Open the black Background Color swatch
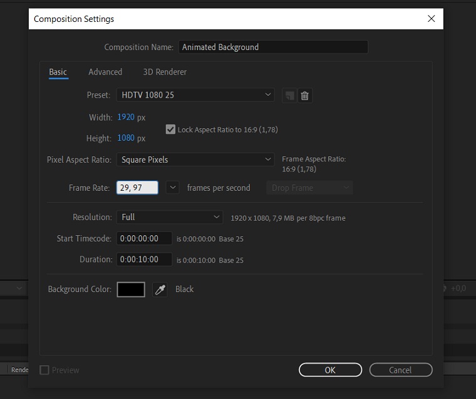Viewport: 476px width, 399px height. tap(131, 290)
